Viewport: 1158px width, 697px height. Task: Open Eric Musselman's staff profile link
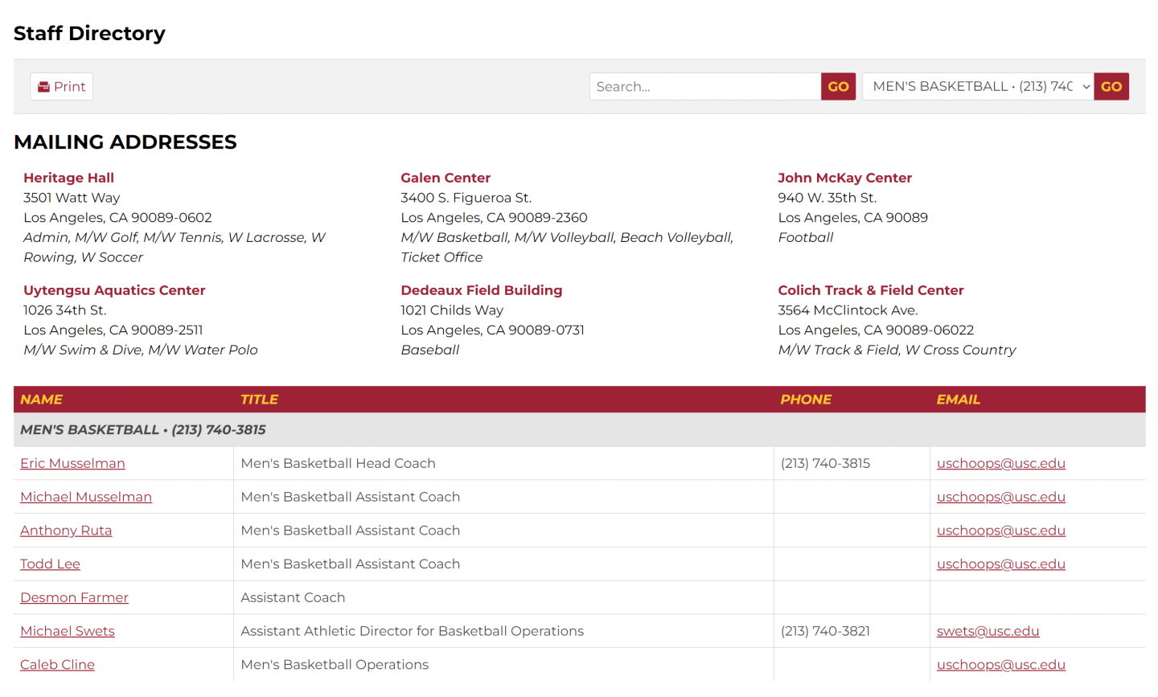[x=72, y=463]
